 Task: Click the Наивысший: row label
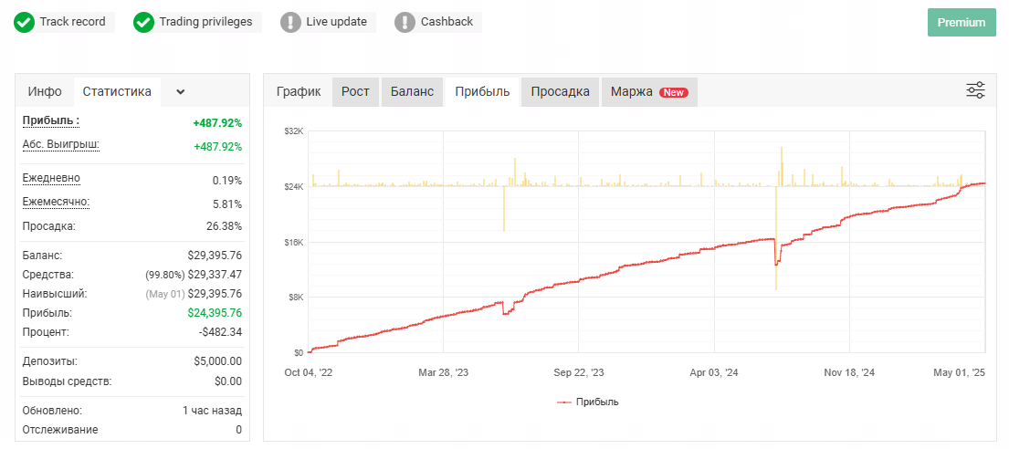[x=55, y=294]
